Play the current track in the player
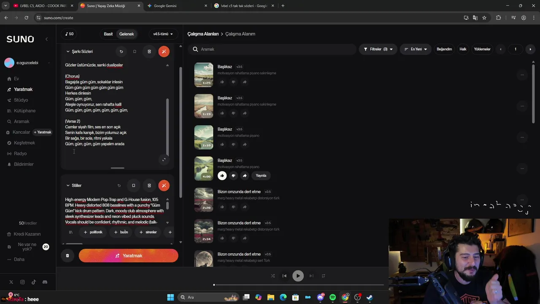Viewport: 540px width, 304px height. pos(298,276)
